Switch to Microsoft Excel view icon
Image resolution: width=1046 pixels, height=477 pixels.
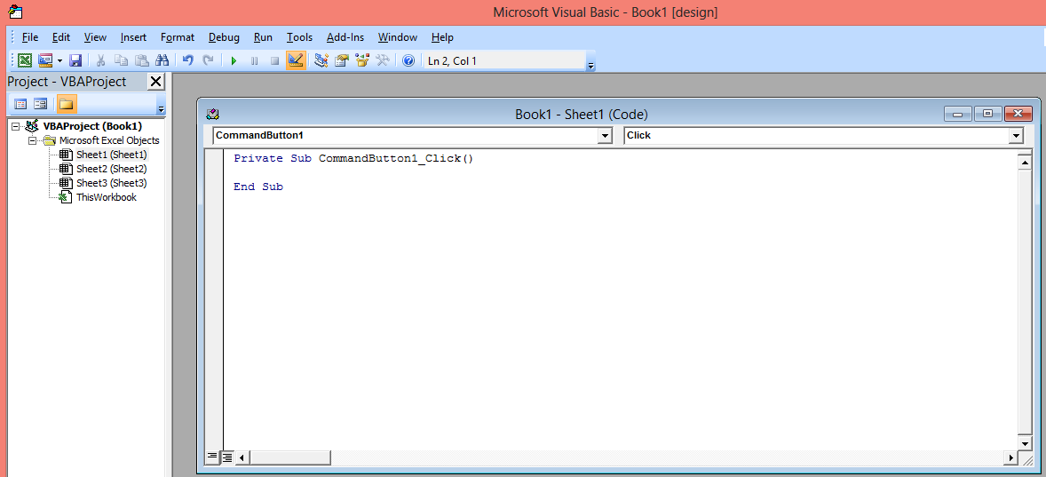pyautogui.click(x=25, y=60)
